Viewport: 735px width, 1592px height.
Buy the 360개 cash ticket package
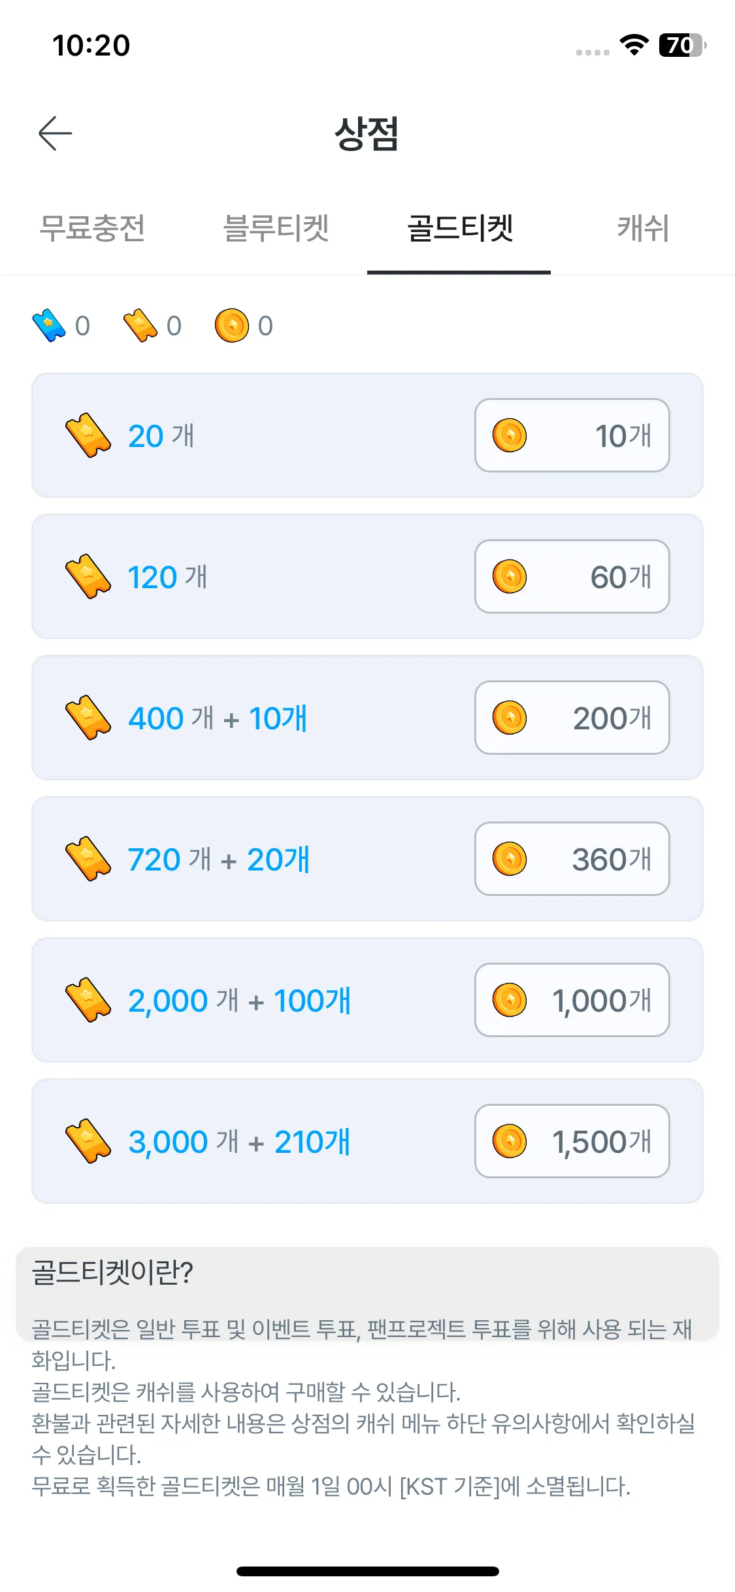pyautogui.click(x=572, y=859)
